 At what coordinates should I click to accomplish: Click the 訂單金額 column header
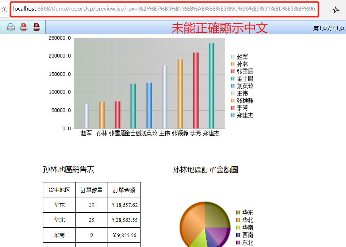124,190
